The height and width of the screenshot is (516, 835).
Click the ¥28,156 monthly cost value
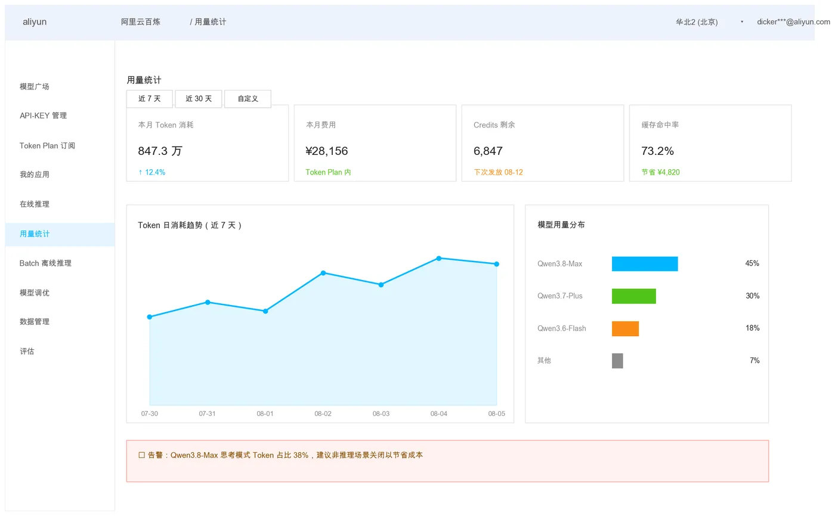coord(327,151)
